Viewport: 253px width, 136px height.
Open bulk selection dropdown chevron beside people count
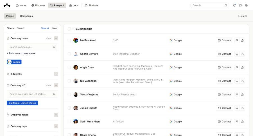[73, 29]
